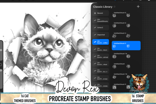Select the AA-BUSTI...ersian brush set
The image size is (156, 104).
click(101, 78)
